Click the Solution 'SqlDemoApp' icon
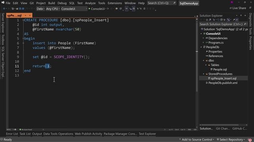This screenshot has width=254, height=142. point(202,29)
